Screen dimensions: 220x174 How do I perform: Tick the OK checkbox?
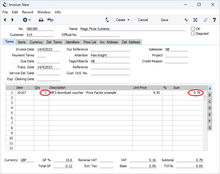pyautogui.click(x=193, y=29)
